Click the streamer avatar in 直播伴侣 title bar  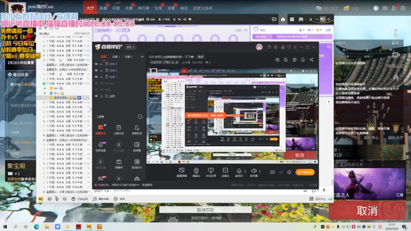pyautogui.click(x=259, y=47)
